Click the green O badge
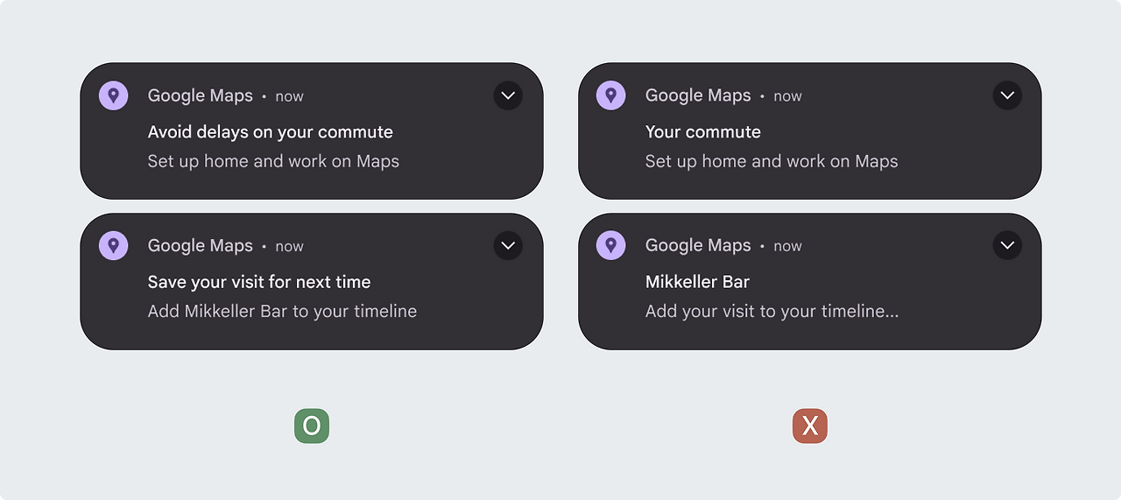This screenshot has width=1121, height=500. point(312,426)
